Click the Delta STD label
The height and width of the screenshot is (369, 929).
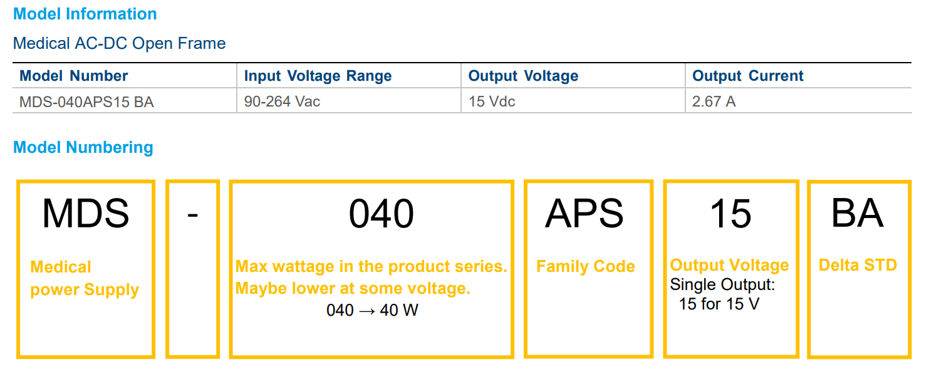tap(858, 265)
